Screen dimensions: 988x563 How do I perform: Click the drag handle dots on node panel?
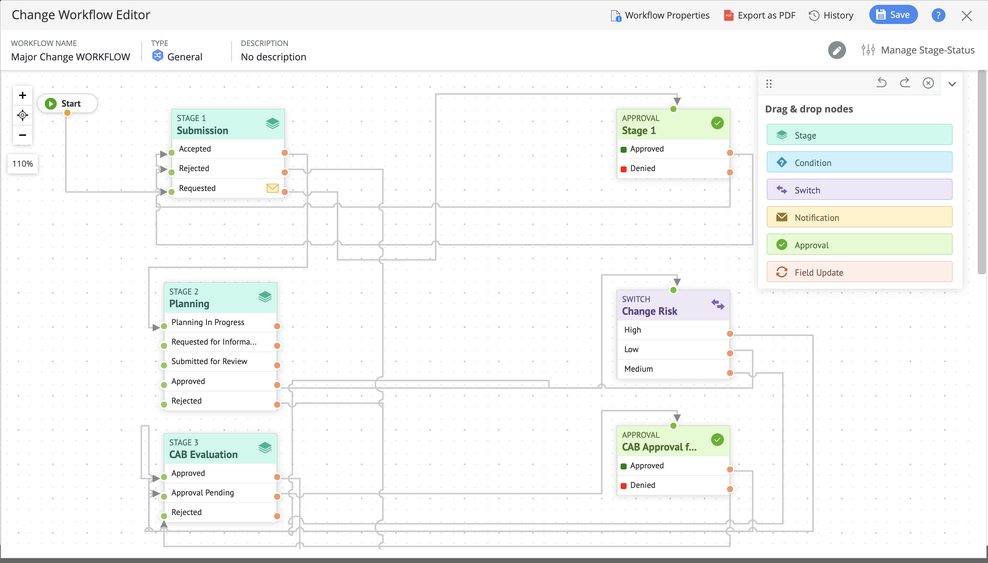[x=769, y=84]
